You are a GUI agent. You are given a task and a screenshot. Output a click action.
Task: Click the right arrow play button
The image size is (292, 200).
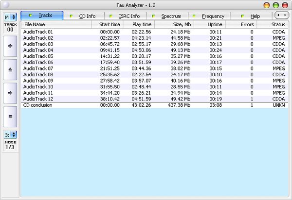point(10,93)
